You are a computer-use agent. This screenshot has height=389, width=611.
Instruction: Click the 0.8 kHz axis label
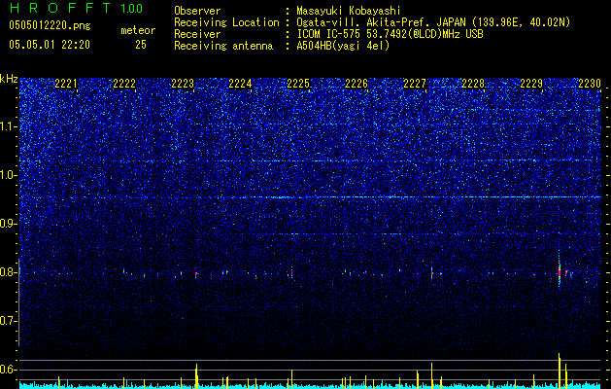(9, 272)
